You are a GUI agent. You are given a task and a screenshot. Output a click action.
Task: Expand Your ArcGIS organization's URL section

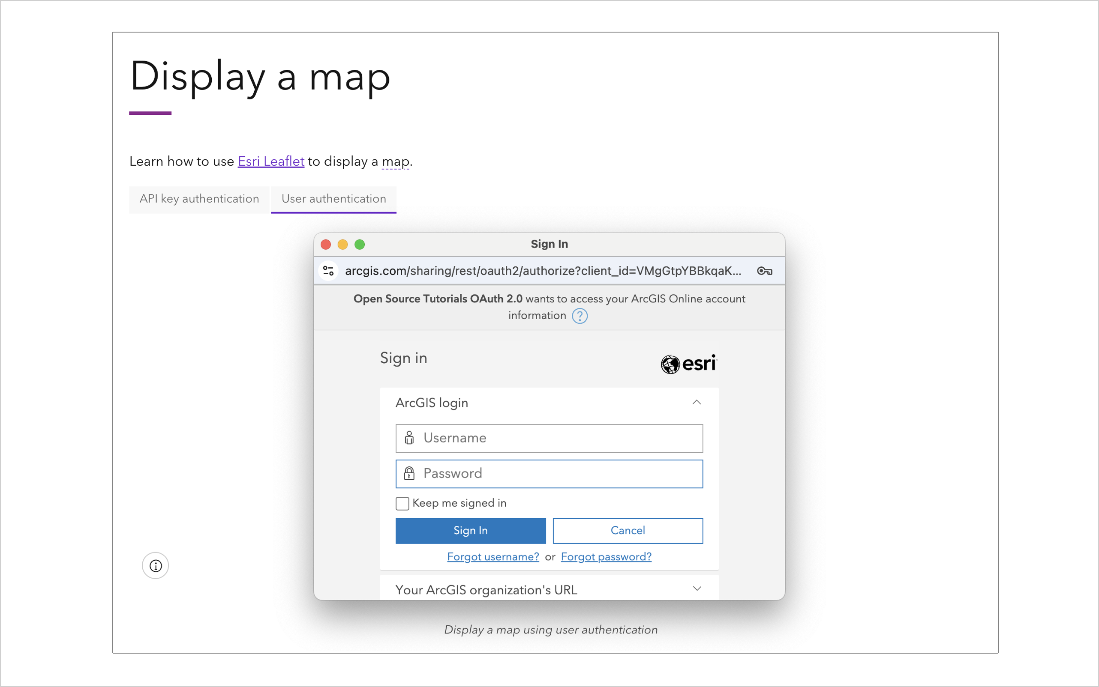pyautogui.click(x=697, y=589)
